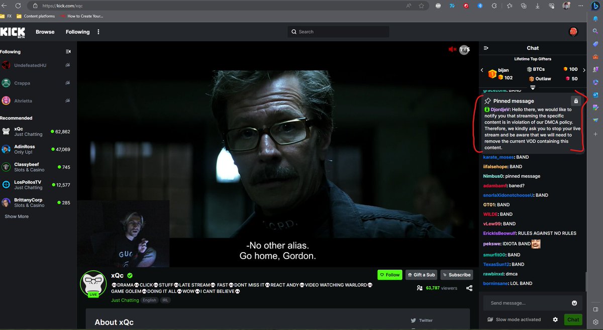
Task: Open Crappa channel in Following list
Action: pos(38,83)
